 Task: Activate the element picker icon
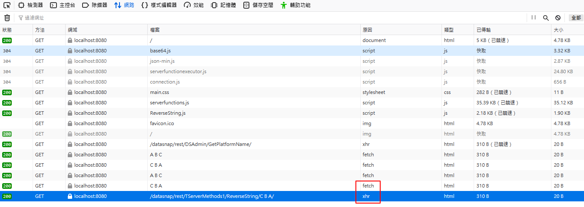click(x=7, y=5)
